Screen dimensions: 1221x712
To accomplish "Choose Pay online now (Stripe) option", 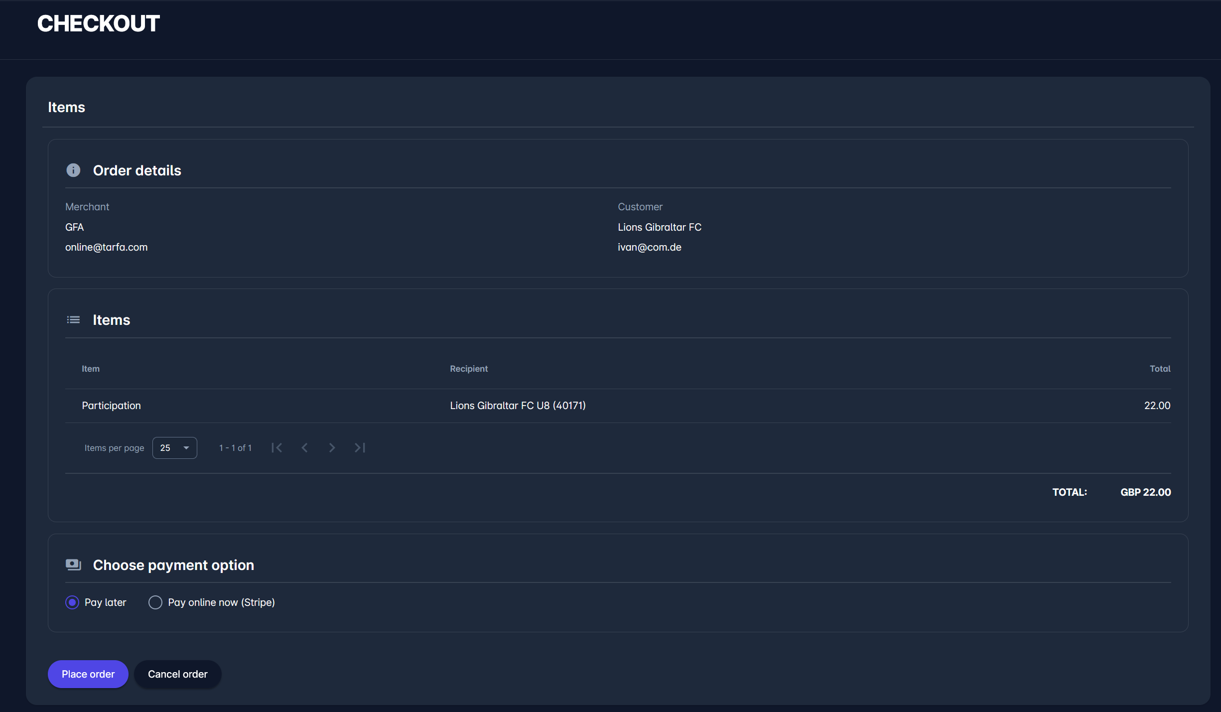I will (x=155, y=602).
